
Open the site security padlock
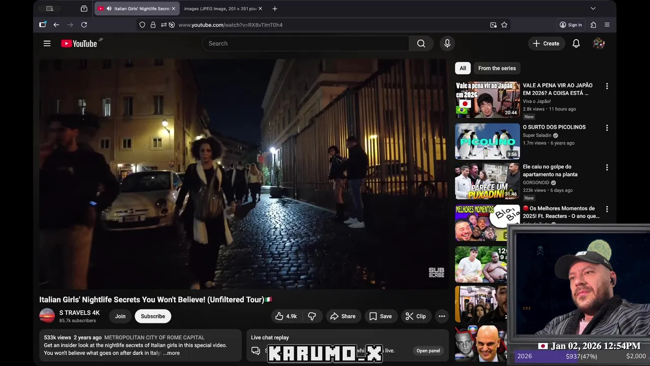[153, 25]
